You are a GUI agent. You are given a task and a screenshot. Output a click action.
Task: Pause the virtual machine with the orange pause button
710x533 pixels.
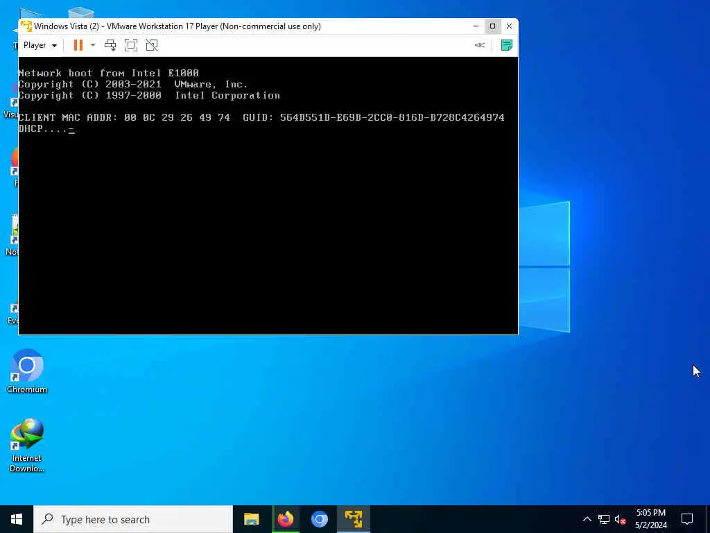[78, 45]
